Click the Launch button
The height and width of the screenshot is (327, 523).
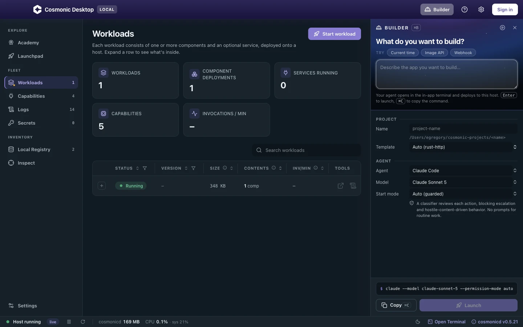[469, 305]
